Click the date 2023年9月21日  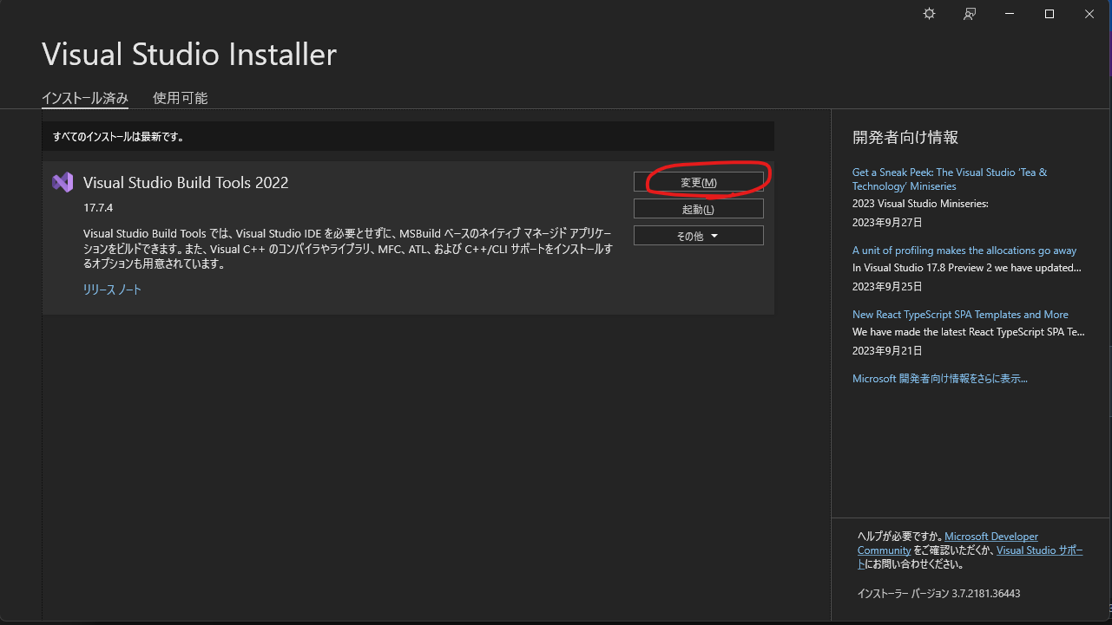coord(887,351)
